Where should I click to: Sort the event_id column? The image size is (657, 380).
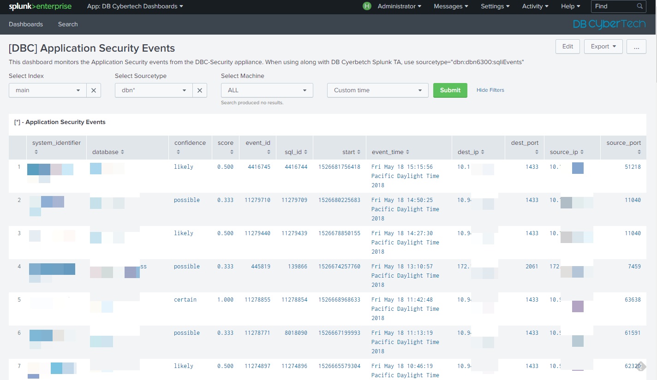pos(269,152)
